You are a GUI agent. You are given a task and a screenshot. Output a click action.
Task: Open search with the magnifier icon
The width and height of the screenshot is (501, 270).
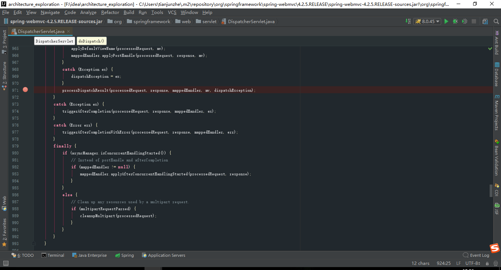[x=496, y=21]
